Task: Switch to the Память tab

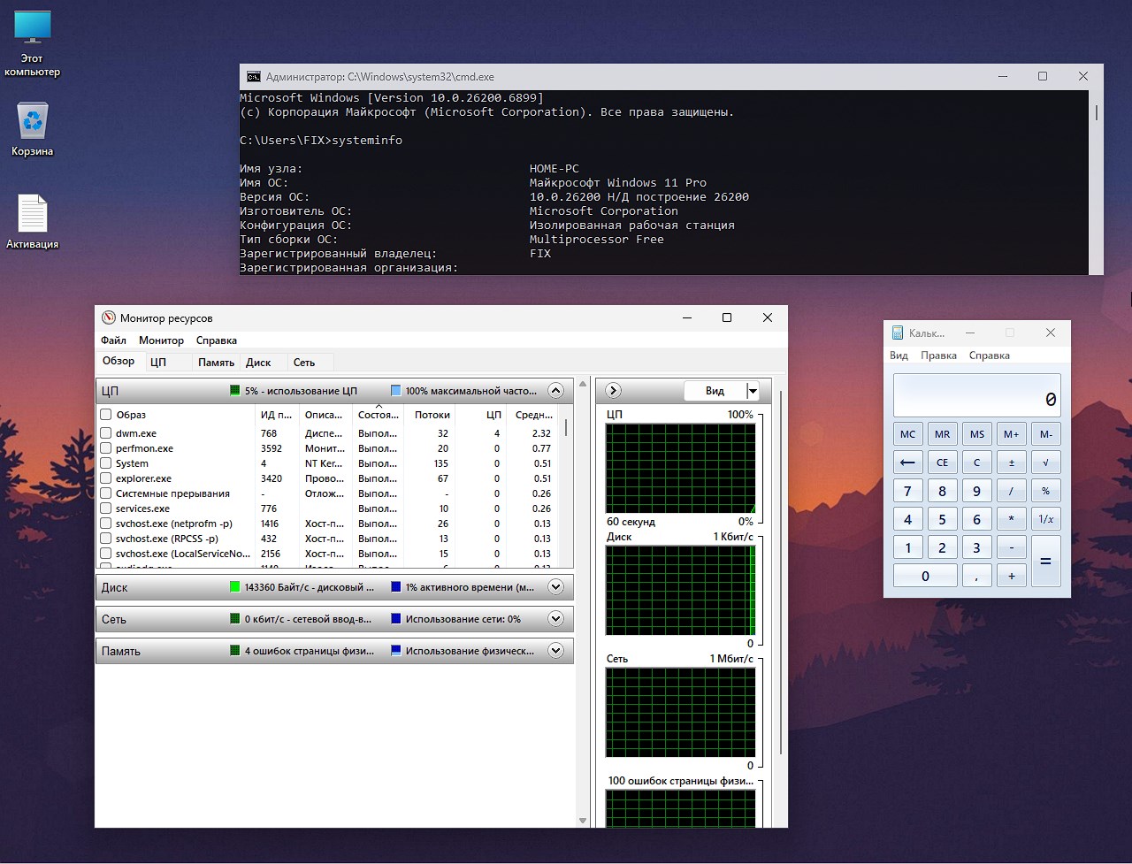Action: point(216,362)
